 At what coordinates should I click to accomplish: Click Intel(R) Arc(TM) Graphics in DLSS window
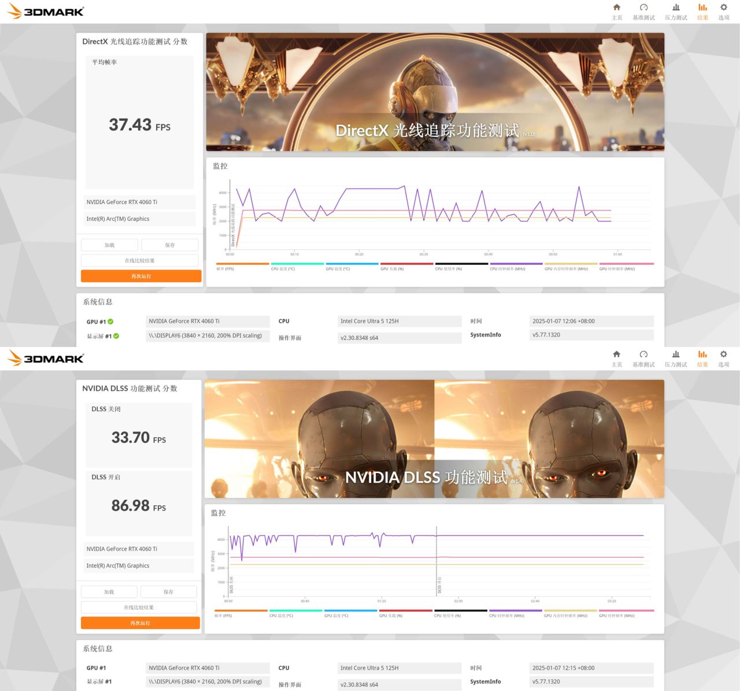tap(140, 566)
